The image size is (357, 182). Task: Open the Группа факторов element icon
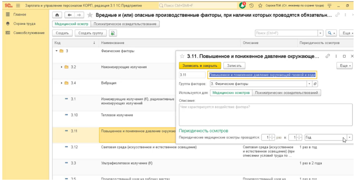point(315,84)
